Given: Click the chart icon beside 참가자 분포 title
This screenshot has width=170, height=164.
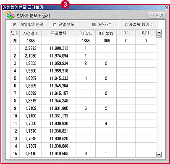Looking at the screenshot, I should tap(10, 15).
